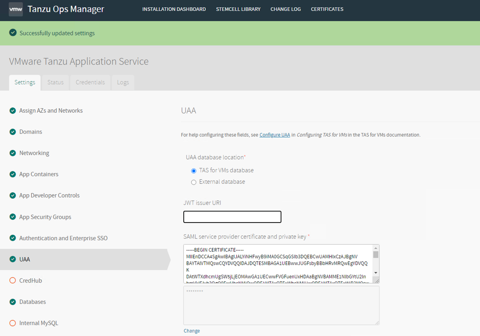Click the green check beside UAA
Screen dimensions: 480x336
point(13,259)
